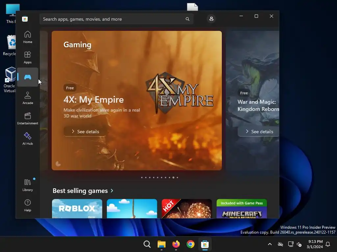This screenshot has height=252, width=337.
Task: Open the Apps section in sidebar
Action: 28,57
